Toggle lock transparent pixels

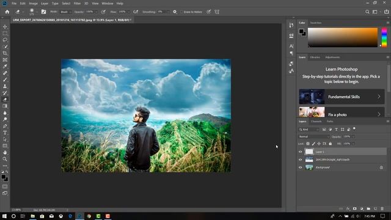tap(308, 144)
